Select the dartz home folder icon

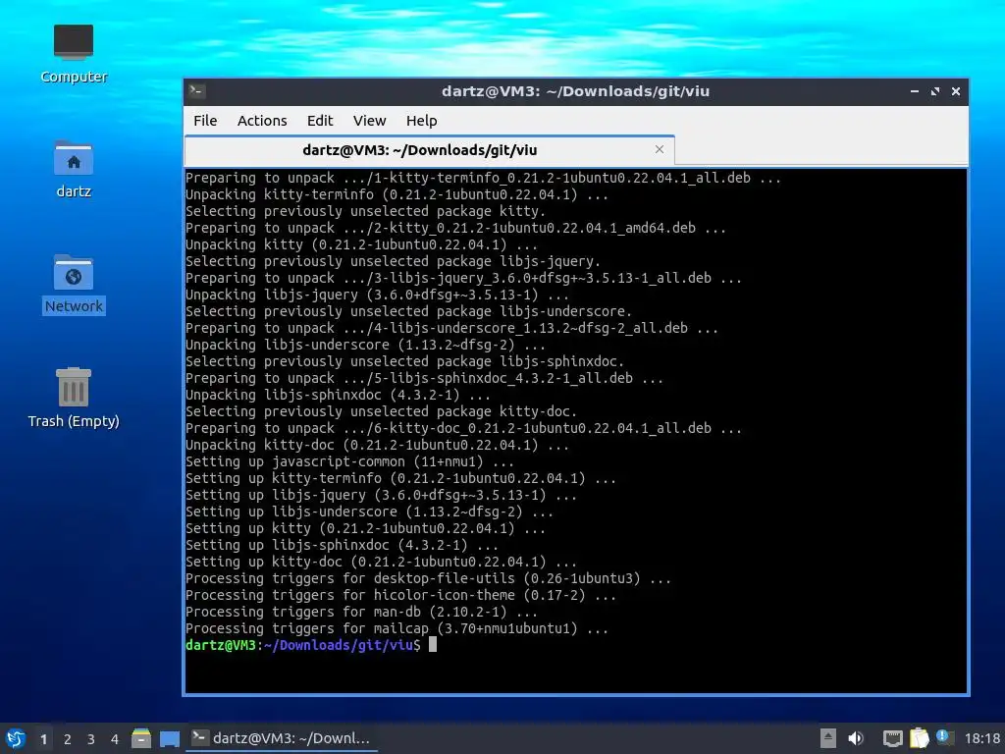pyautogui.click(x=74, y=169)
